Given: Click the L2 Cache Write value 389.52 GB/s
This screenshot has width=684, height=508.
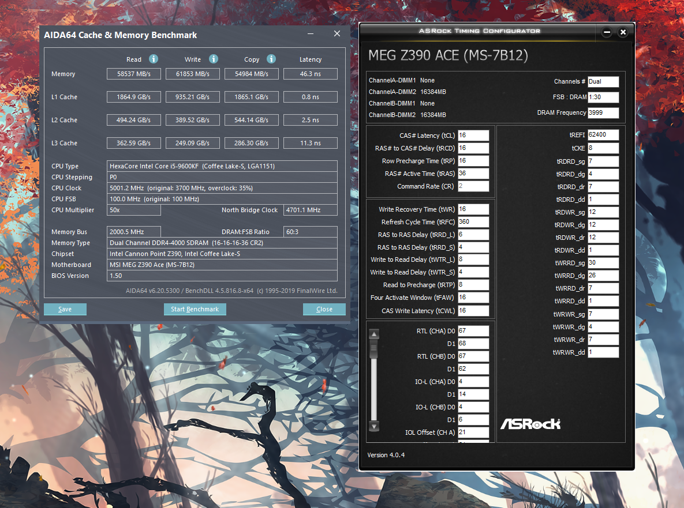Looking at the screenshot, I should pos(192,120).
